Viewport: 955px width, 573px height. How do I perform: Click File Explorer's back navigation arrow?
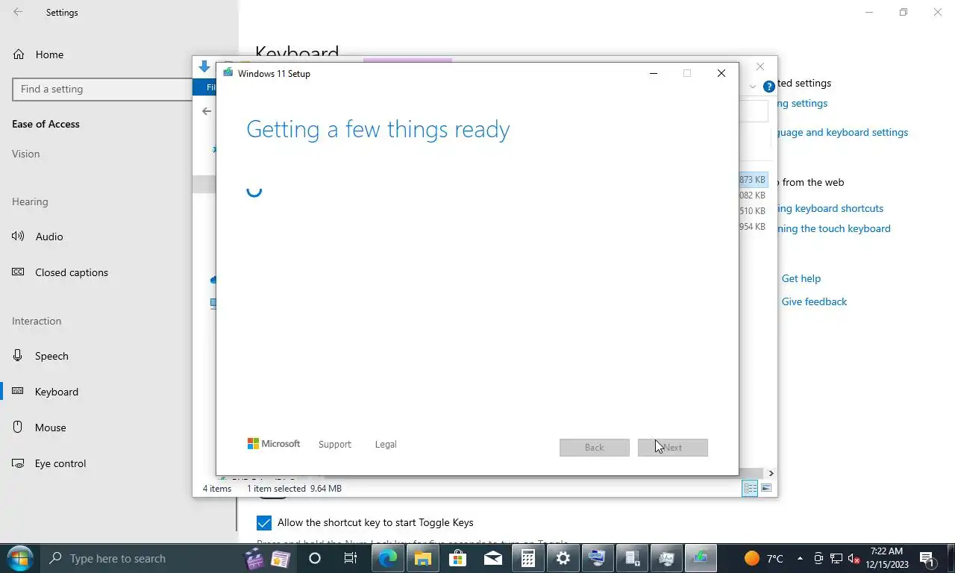(207, 111)
